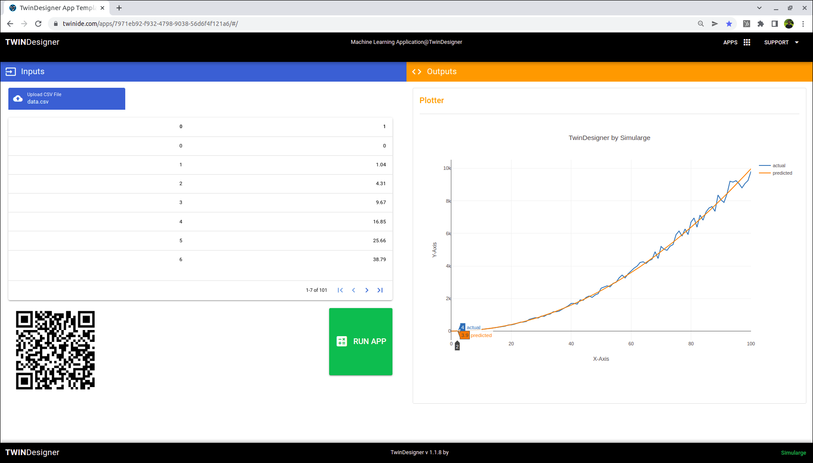
Task: Click the table cell with value 1.04
Action: point(381,165)
